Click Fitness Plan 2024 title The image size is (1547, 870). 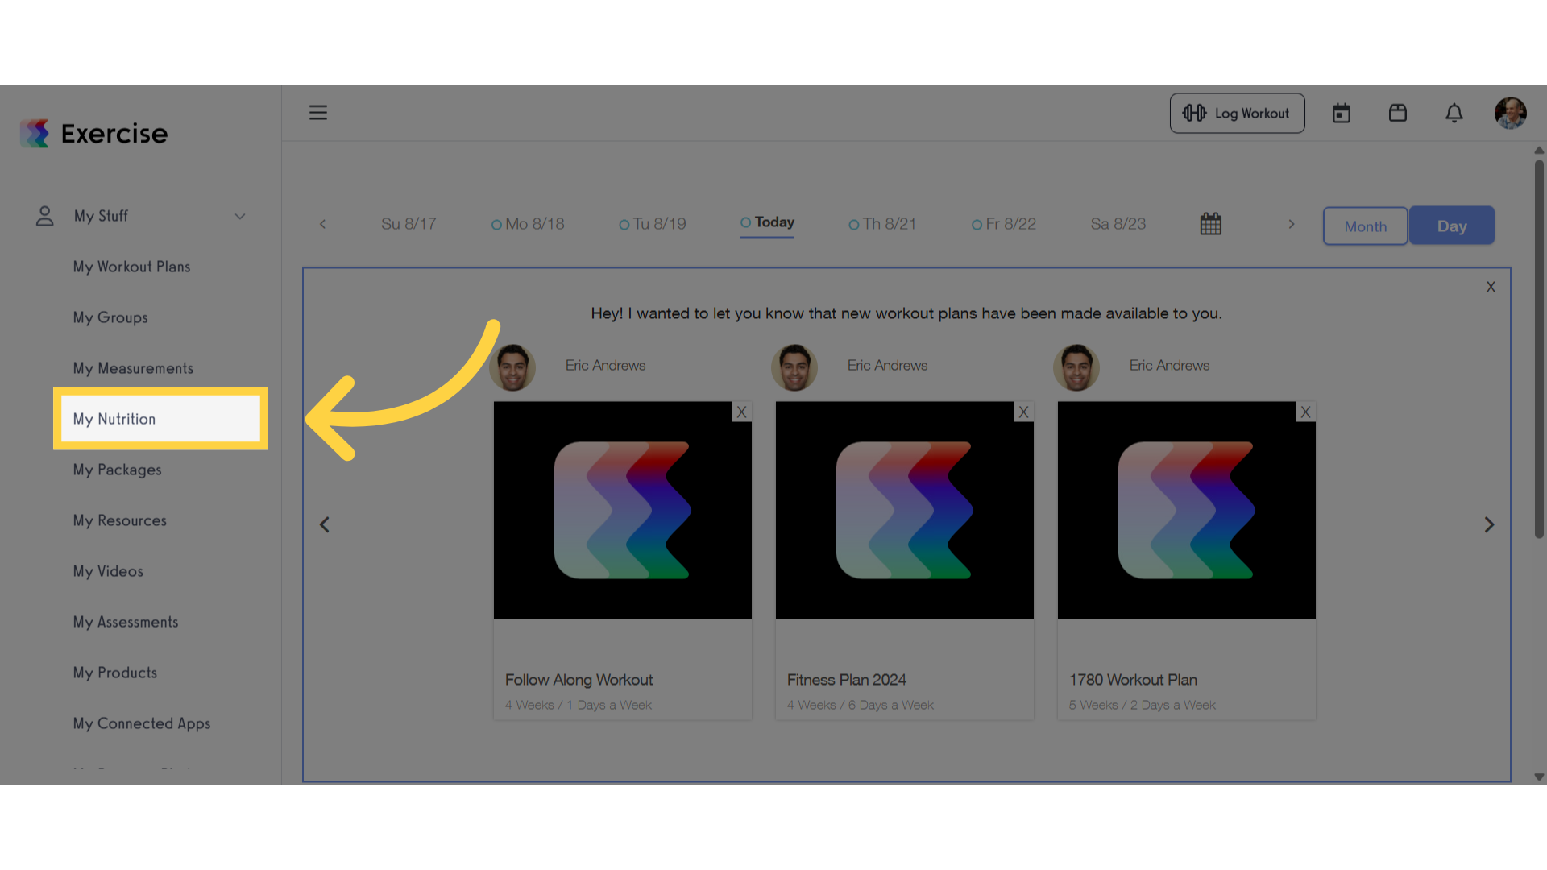[847, 680]
